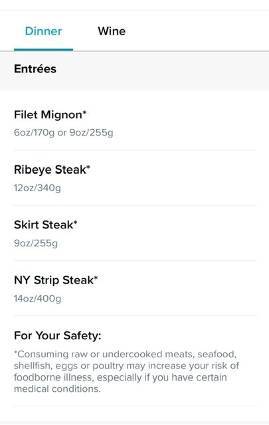
Task: Tap the 14oz/400g portion text
Action: (x=37, y=298)
